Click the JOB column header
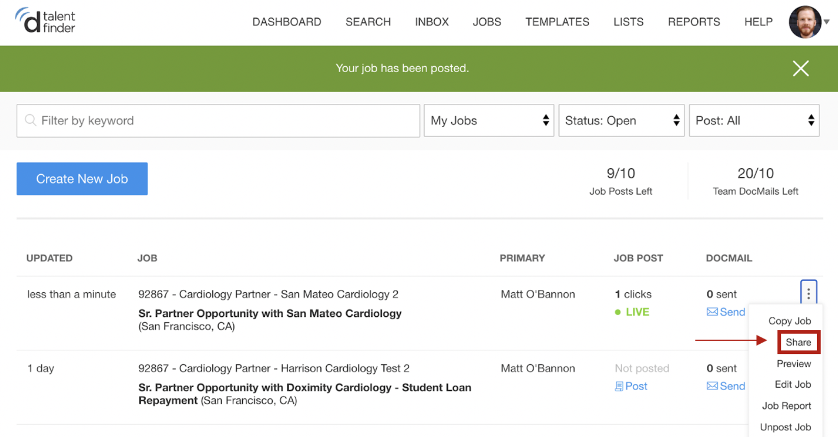Viewport: 838px width, 437px height. (x=147, y=258)
